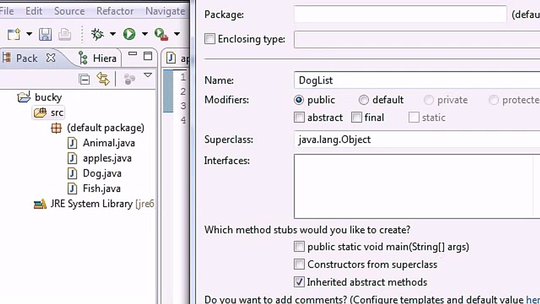Check the abstract modifier checkbox
This screenshot has height=304, width=540.
click(299, 117)
